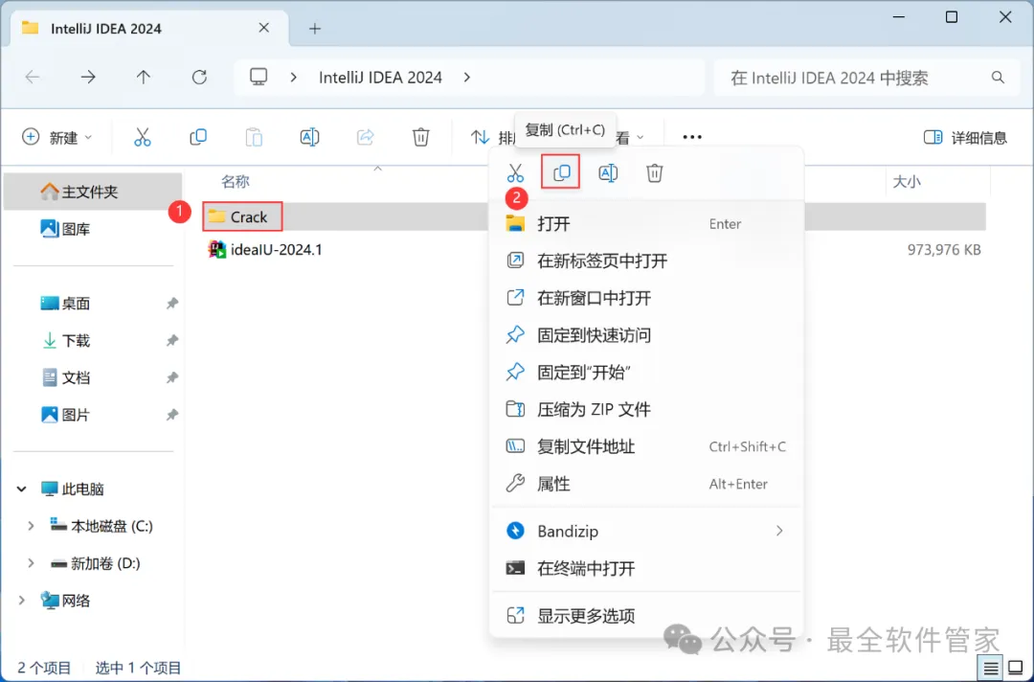Choose 在新标签页中打开 in the context menu
Screen dimensions: 1034x682
(x=646, y=261)
